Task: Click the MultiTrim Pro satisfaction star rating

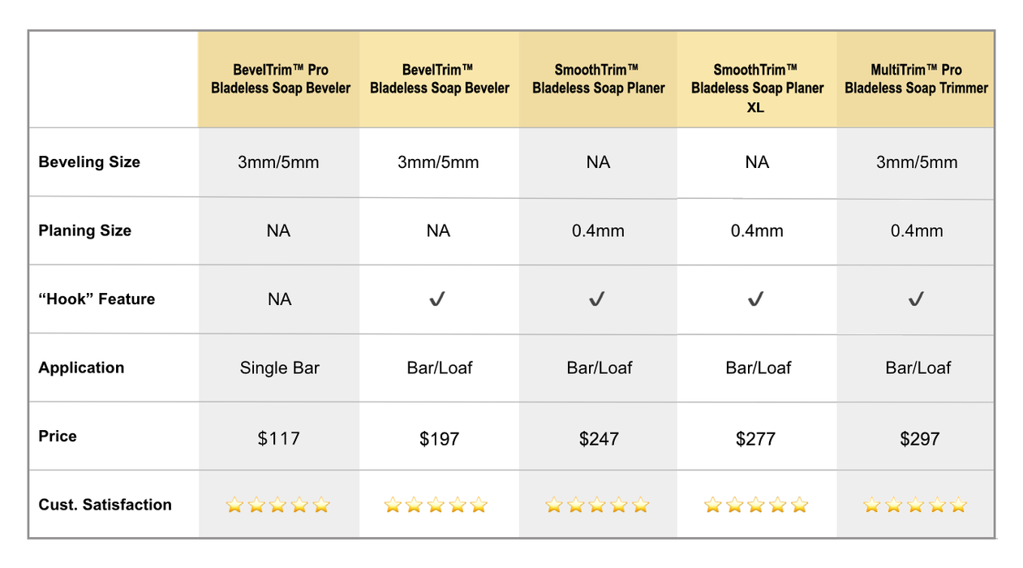Action: [x=916, y=506]
